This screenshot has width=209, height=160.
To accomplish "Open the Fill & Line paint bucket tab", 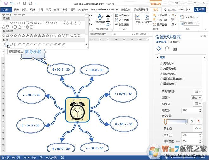I will pos(159,48).
